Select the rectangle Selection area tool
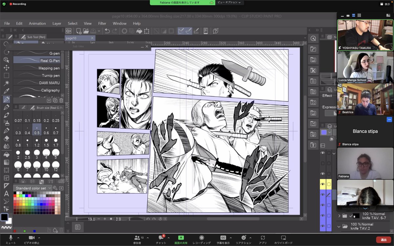Viewport: 394px width, 246px height. (6, 75)
